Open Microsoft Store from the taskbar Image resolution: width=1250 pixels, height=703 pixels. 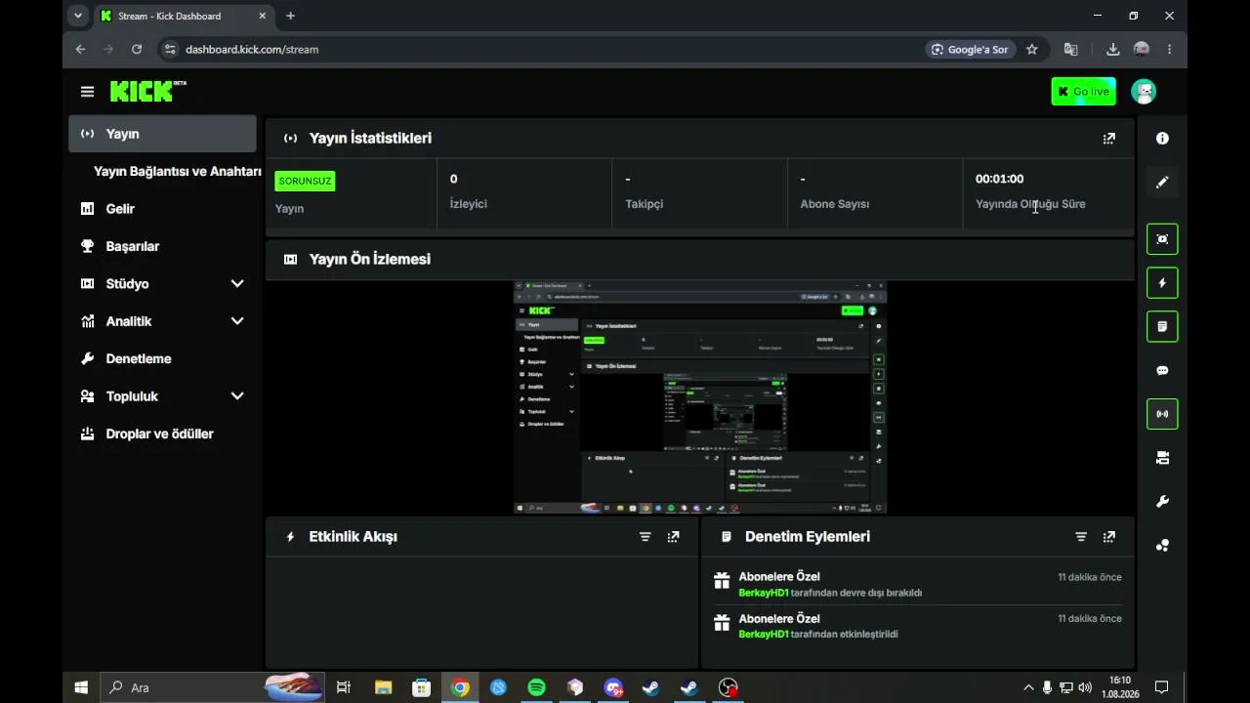(421, 687)
